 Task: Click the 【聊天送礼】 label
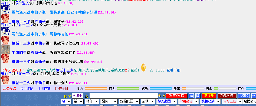pos(11,70)
